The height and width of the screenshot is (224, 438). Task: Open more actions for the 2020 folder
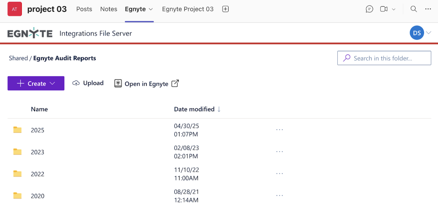[279, 196]
